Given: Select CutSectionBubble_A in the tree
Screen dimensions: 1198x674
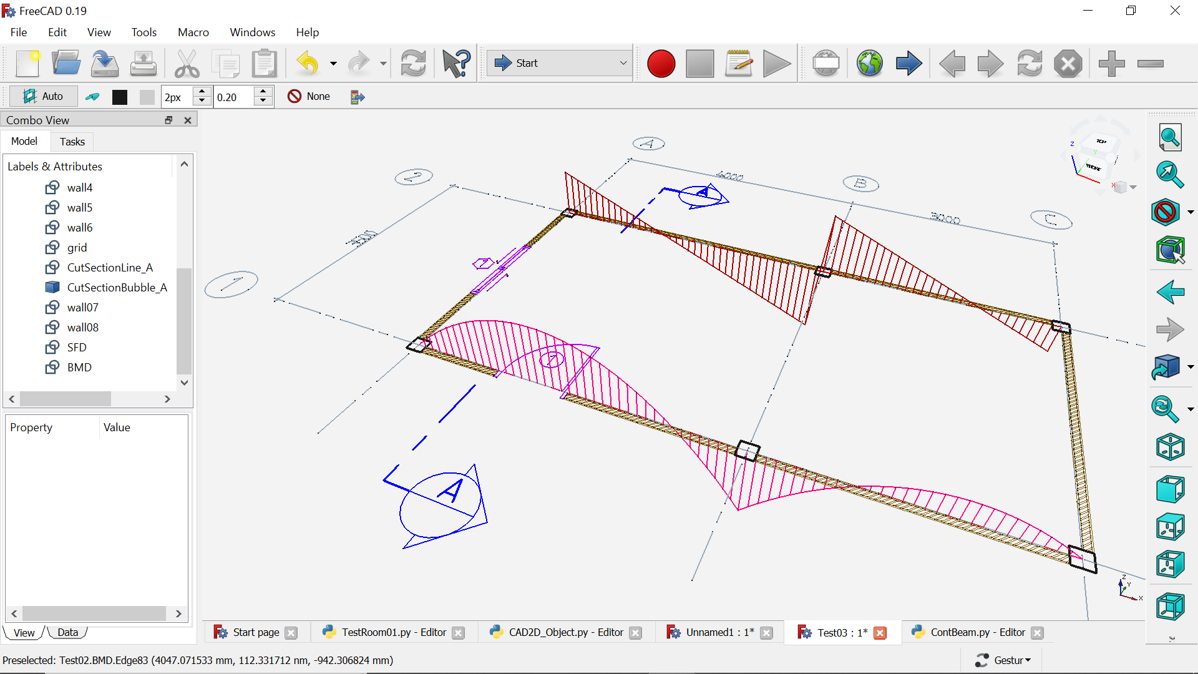Looking at the screenshot, I should pyautogui.click(x=117, y=287).
